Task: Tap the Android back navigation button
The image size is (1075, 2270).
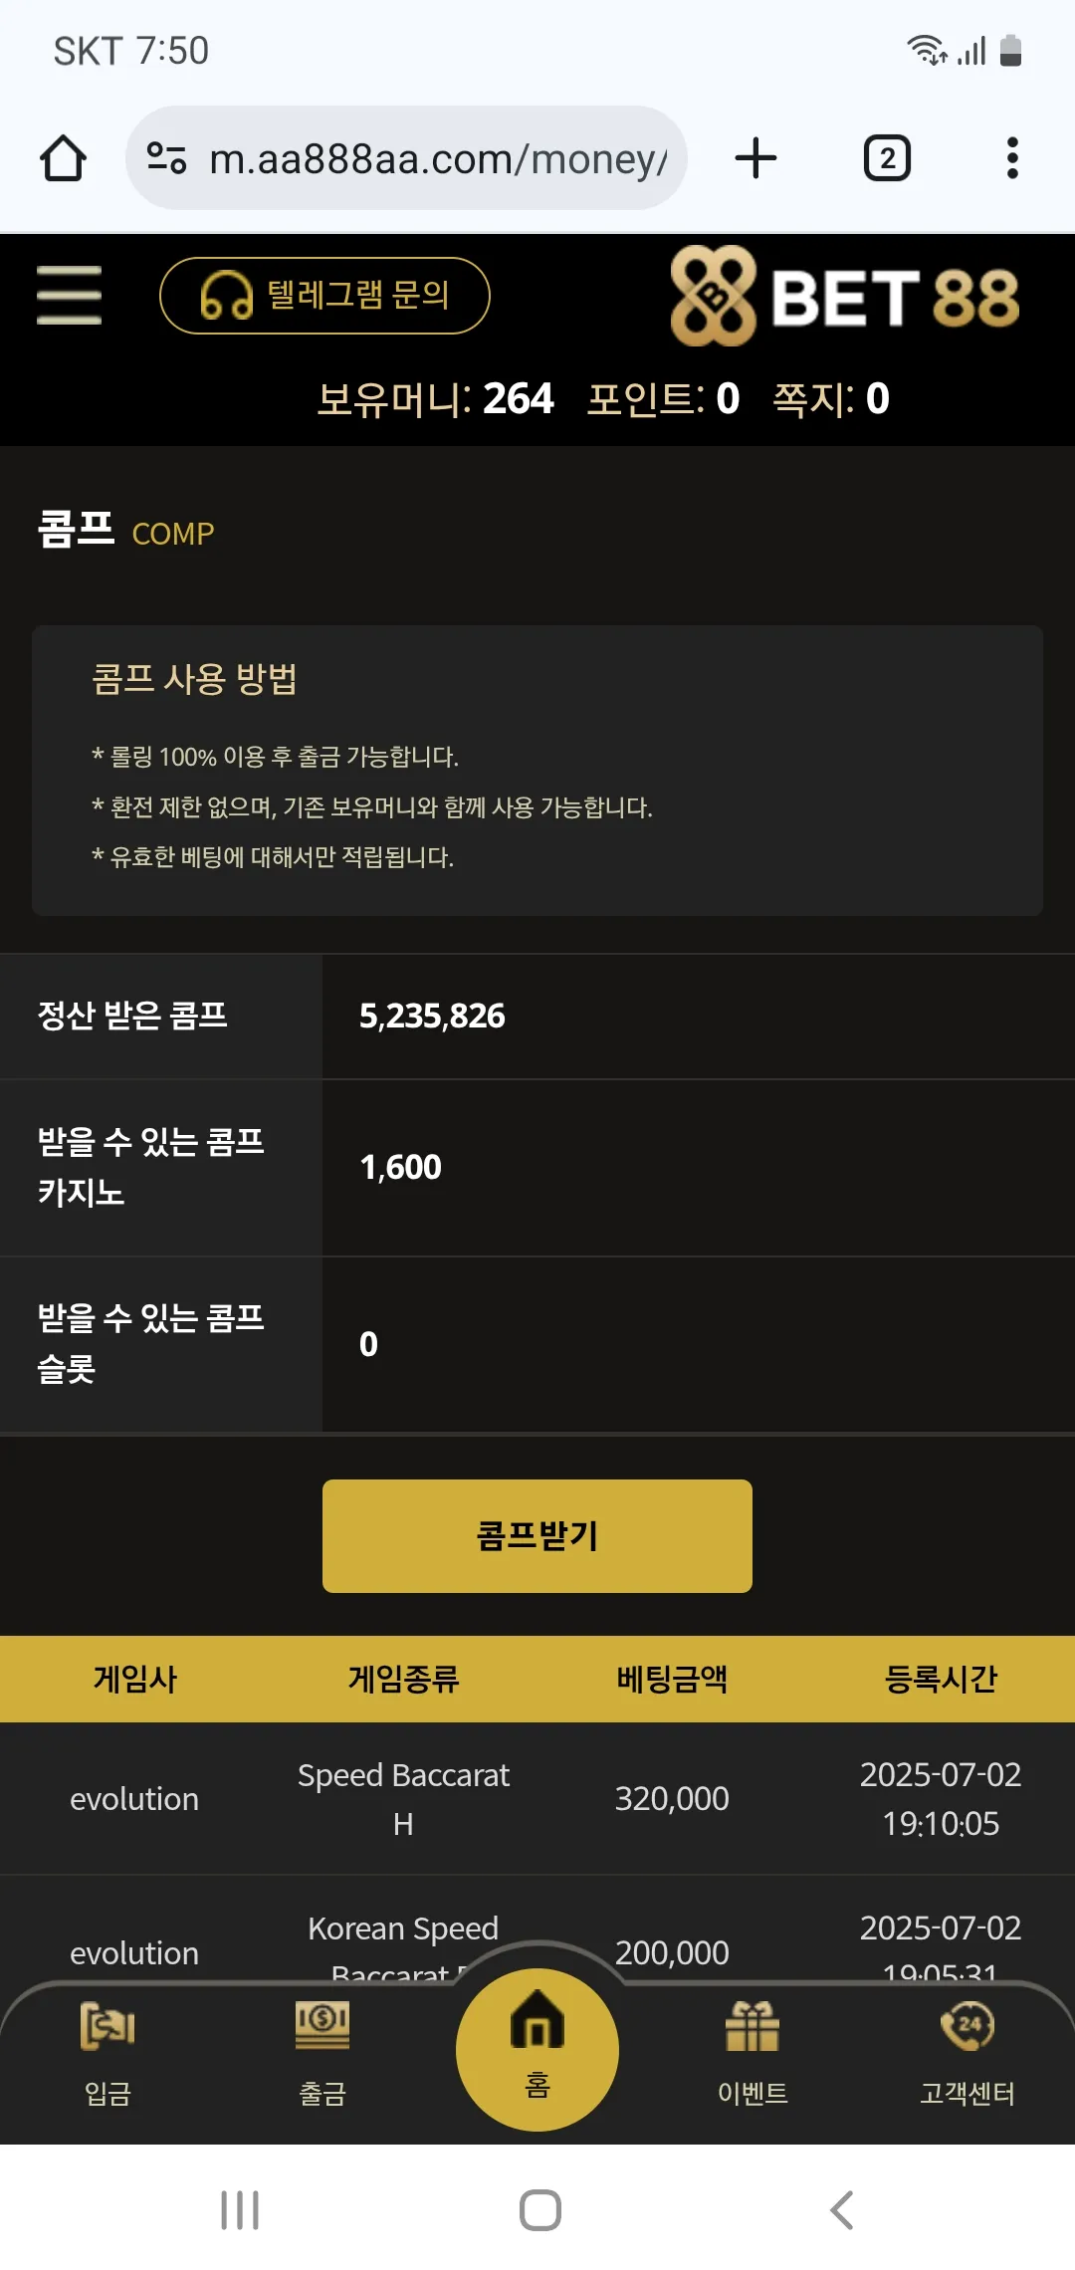Action: point(842,2210)
